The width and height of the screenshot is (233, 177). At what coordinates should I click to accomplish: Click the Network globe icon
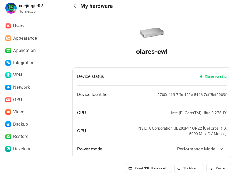[8, 87]
